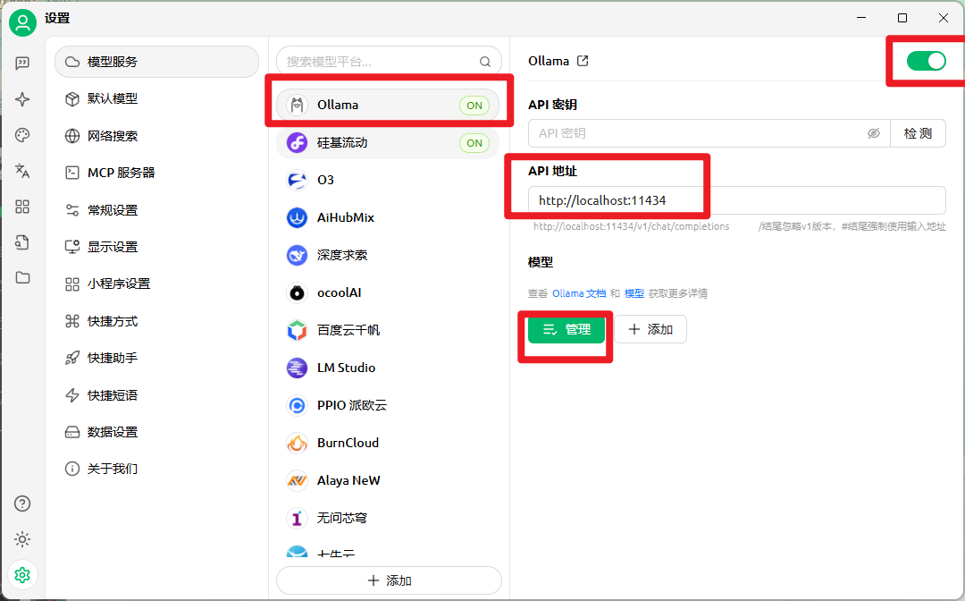
Task: Open the settings gear sidebar icon
Action: click(22, 575)
